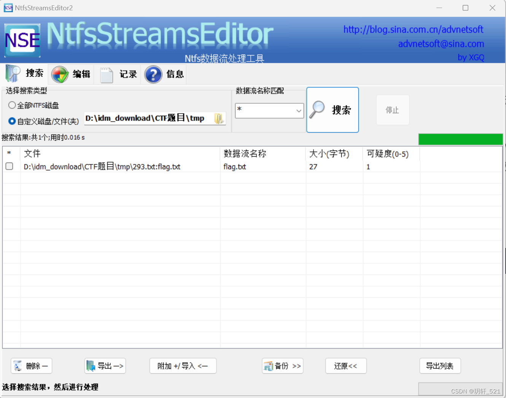This screenshot has width=506, height=398.
Task: Click the colored shield icon of the 编辑 tab
Action: tap(60, 74)
